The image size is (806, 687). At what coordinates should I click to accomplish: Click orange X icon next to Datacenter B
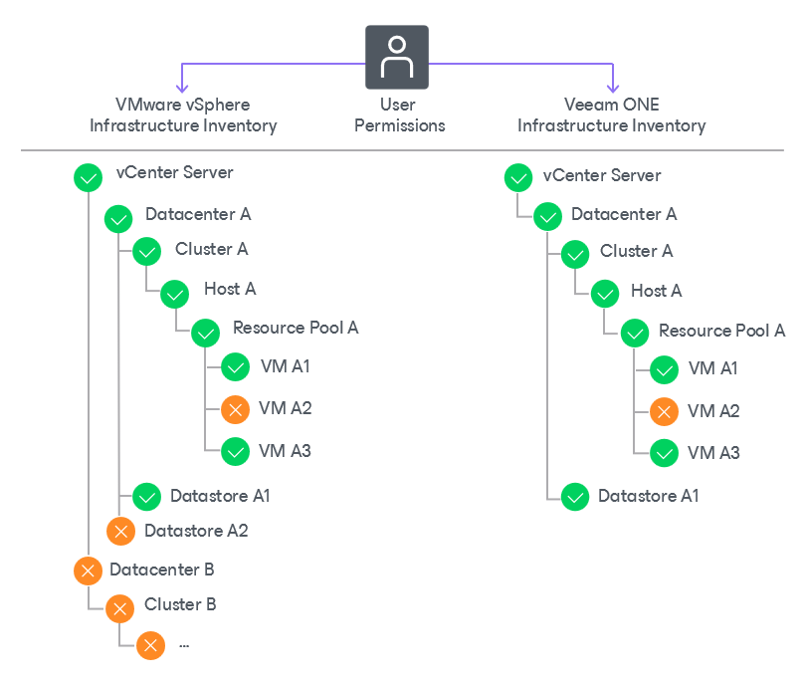coord(88,571)
